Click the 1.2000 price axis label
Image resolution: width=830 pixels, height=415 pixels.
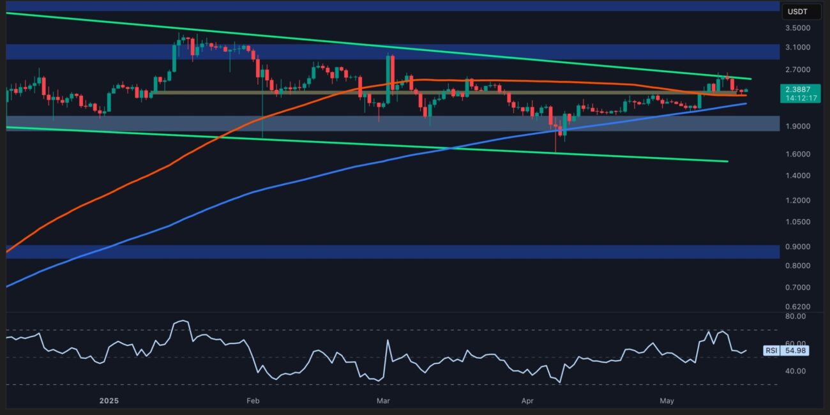click(x=799, y=200)
